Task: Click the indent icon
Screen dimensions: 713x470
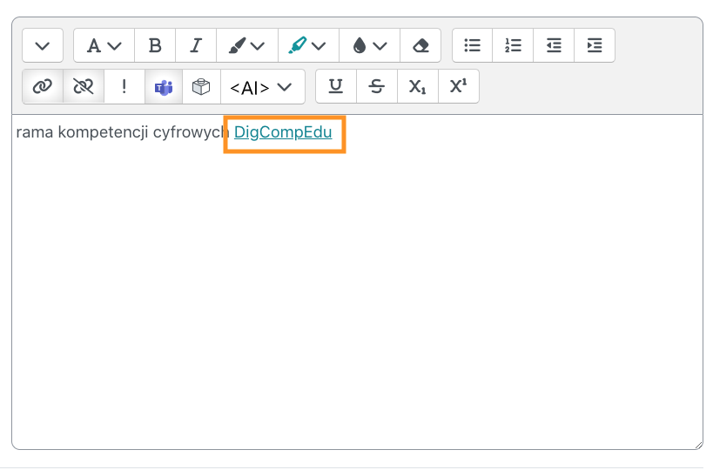Action: point(595,45)
